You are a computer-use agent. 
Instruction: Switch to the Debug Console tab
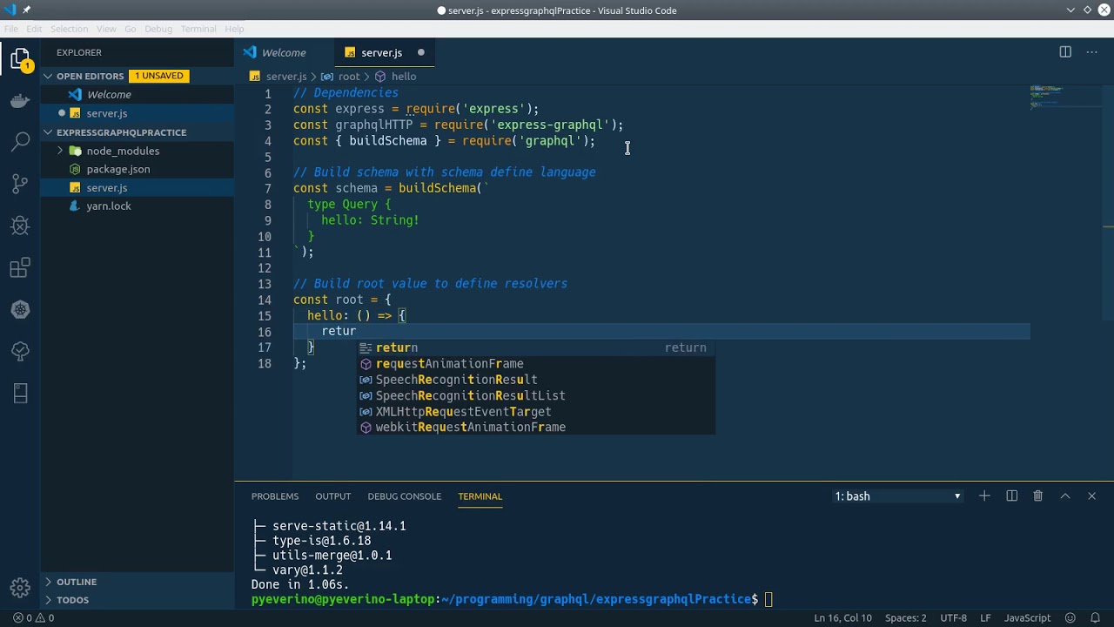click(405, 496)
